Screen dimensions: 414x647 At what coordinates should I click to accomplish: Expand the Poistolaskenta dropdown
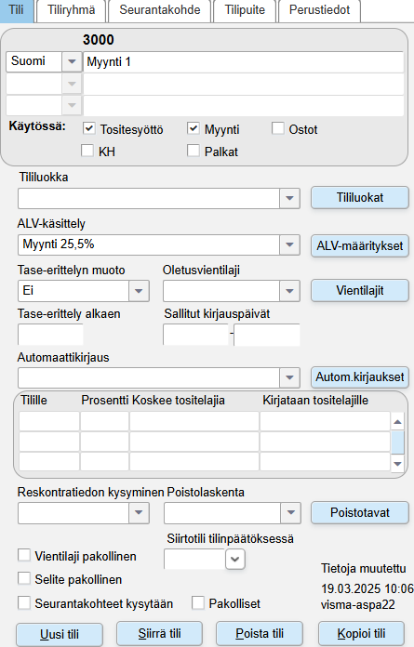click(290, 513)
